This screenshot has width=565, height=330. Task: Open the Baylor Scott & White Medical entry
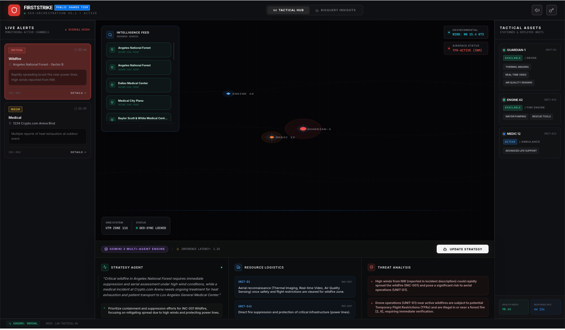pos(139,118)
